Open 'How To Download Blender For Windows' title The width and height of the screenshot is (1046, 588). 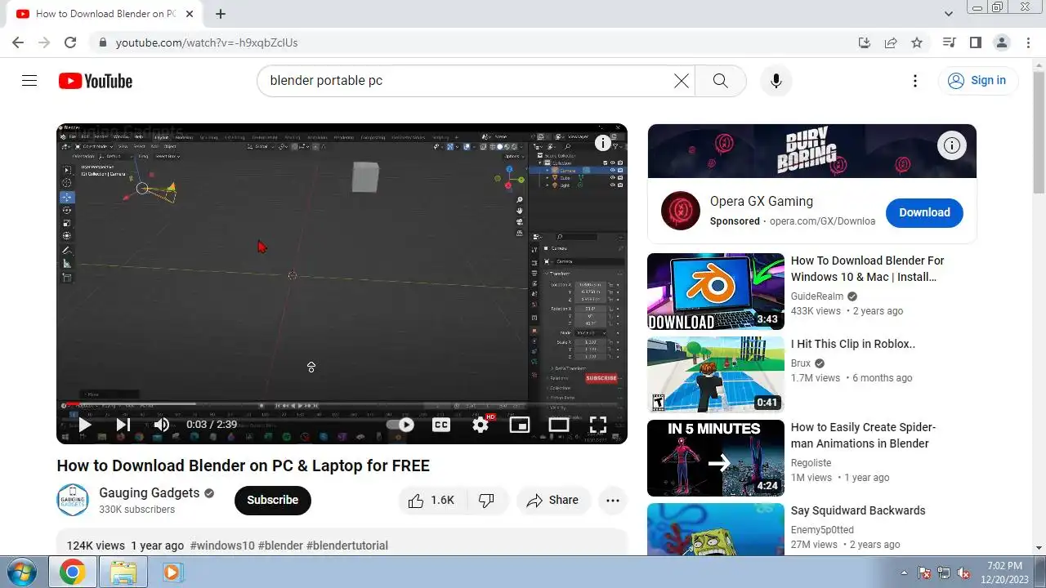[868, 269]
